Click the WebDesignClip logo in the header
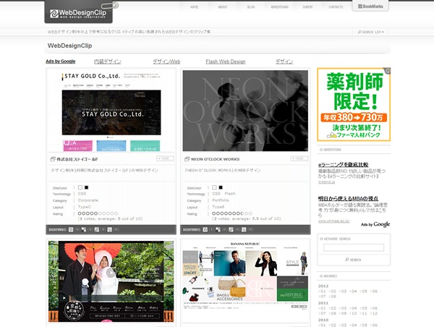 pyautogui.click(x=78, y=13)
